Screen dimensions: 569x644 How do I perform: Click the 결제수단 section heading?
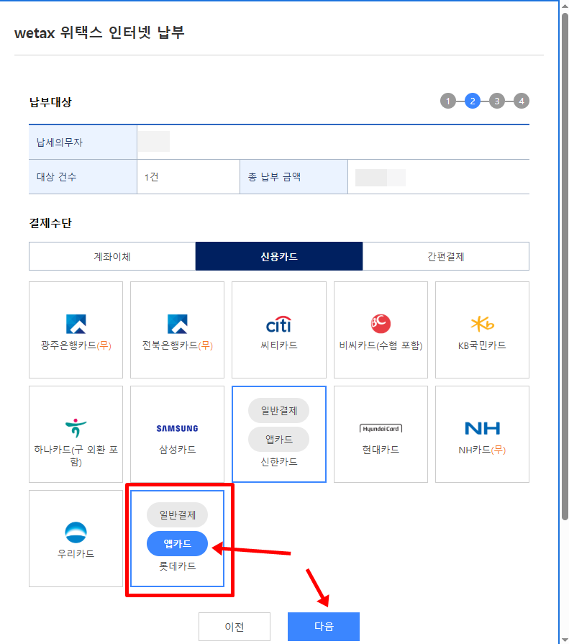[50, 223]
